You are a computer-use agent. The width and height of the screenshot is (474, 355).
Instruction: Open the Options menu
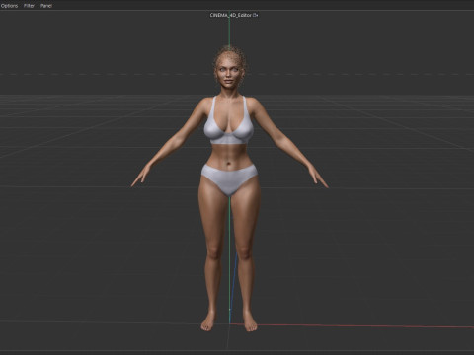click(x=9, y=6)
